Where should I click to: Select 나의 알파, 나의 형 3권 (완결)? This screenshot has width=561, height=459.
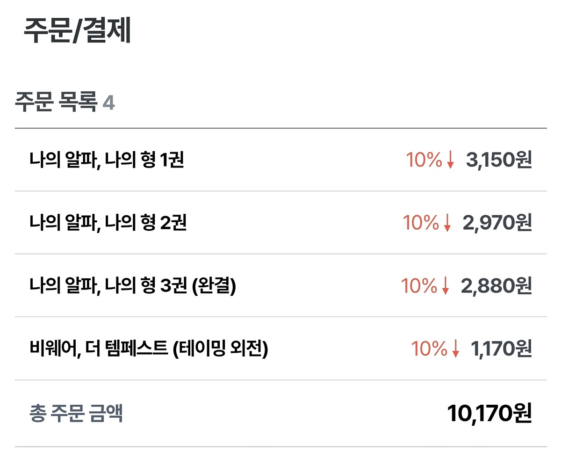pyautogui.click(x=132, y=286)
